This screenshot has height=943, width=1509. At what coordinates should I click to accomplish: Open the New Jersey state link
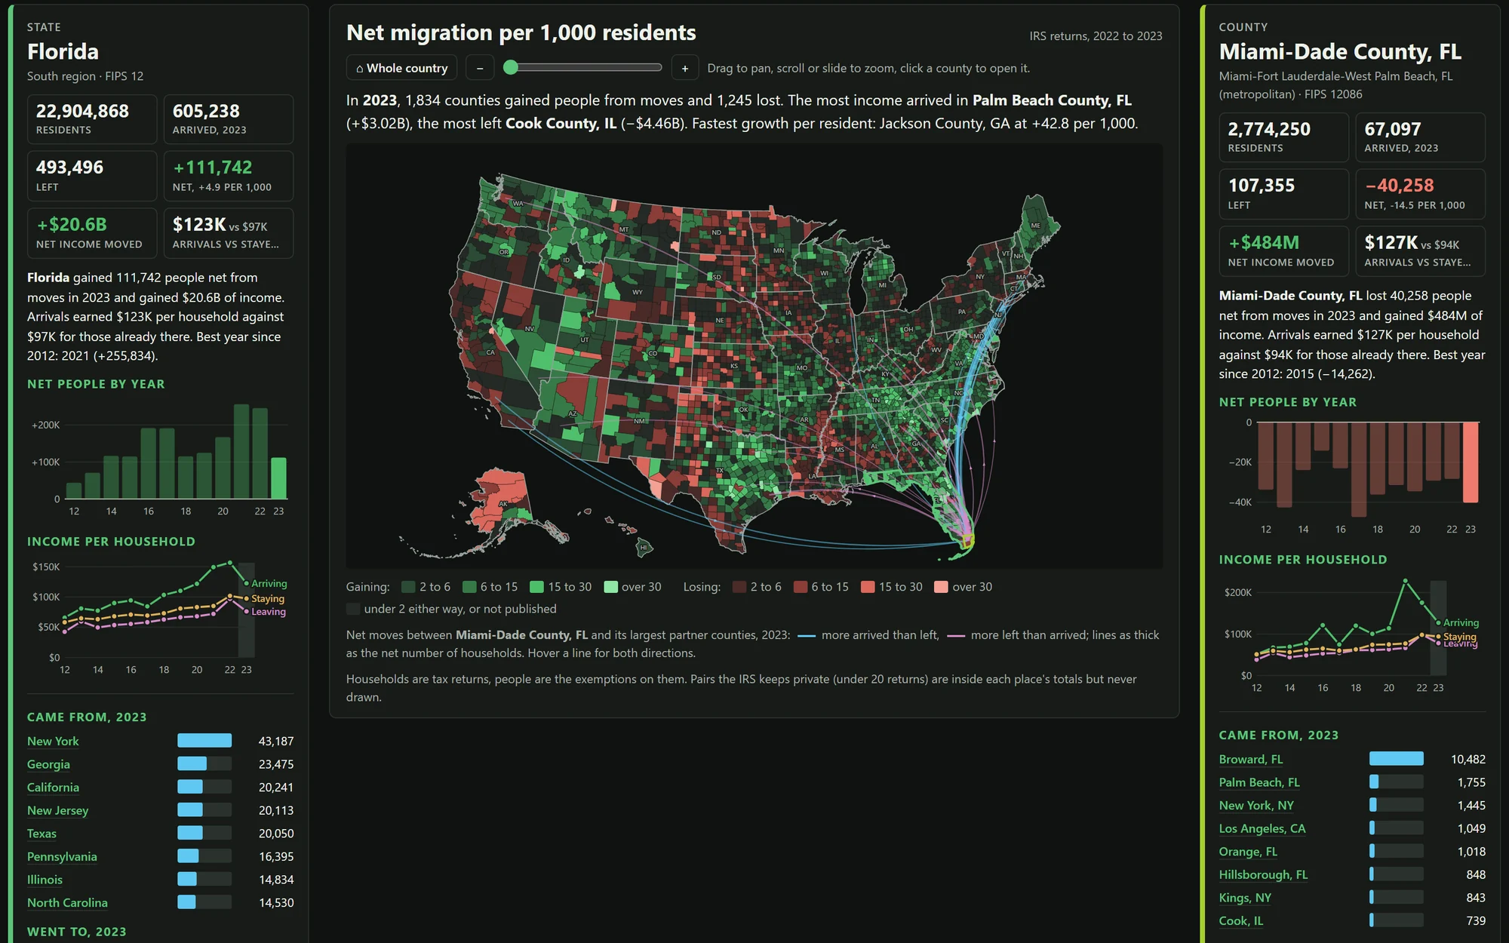click(57, 810)
